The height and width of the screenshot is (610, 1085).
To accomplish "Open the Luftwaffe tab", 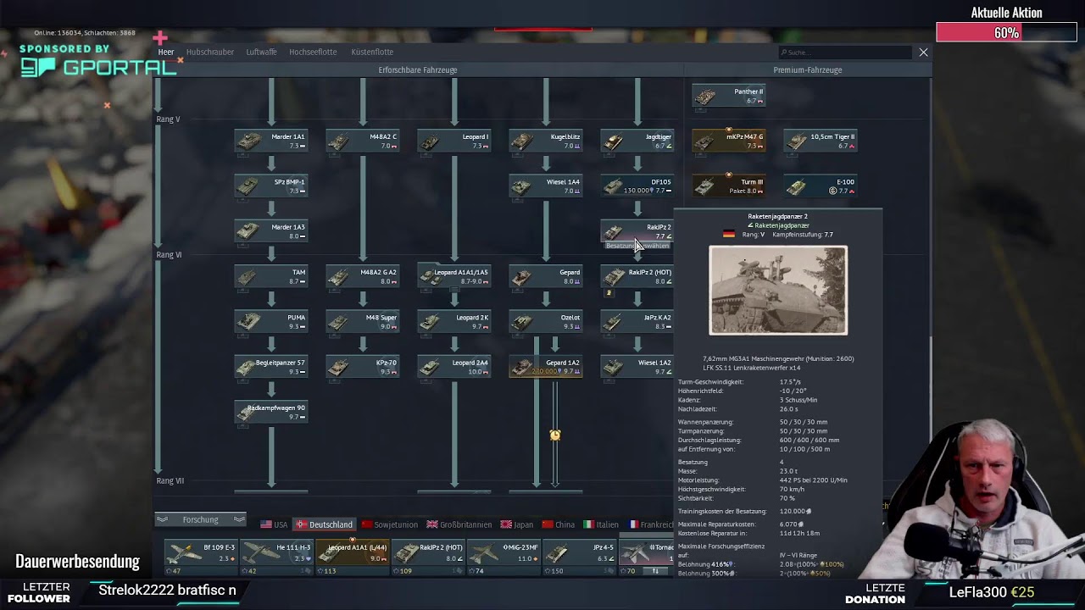I will [x=261, y=52].
